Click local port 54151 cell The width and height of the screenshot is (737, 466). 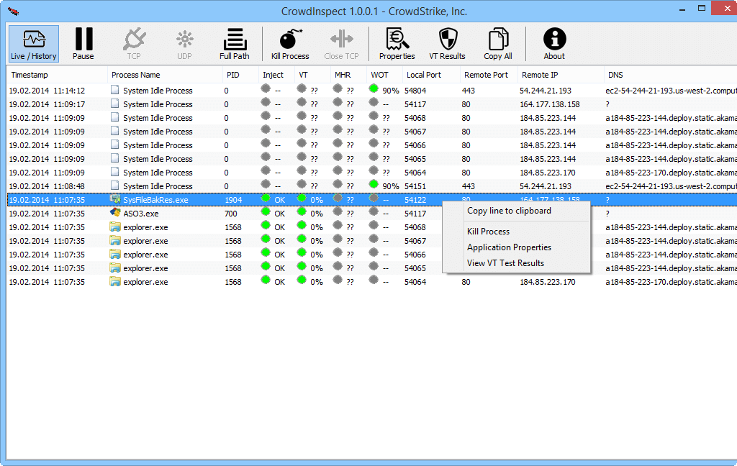point(415,186)
